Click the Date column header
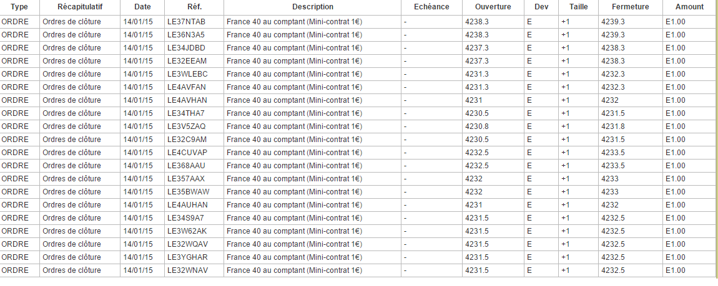Image resolution: width=718 pixels, height=286 pixels. click(x=142, y=7)
